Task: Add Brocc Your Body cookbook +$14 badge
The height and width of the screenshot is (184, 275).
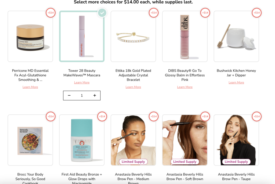Action: 51,117
